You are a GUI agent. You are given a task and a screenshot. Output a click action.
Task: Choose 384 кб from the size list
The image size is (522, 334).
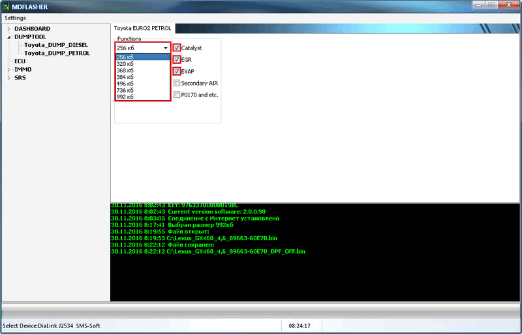point(142,77)
